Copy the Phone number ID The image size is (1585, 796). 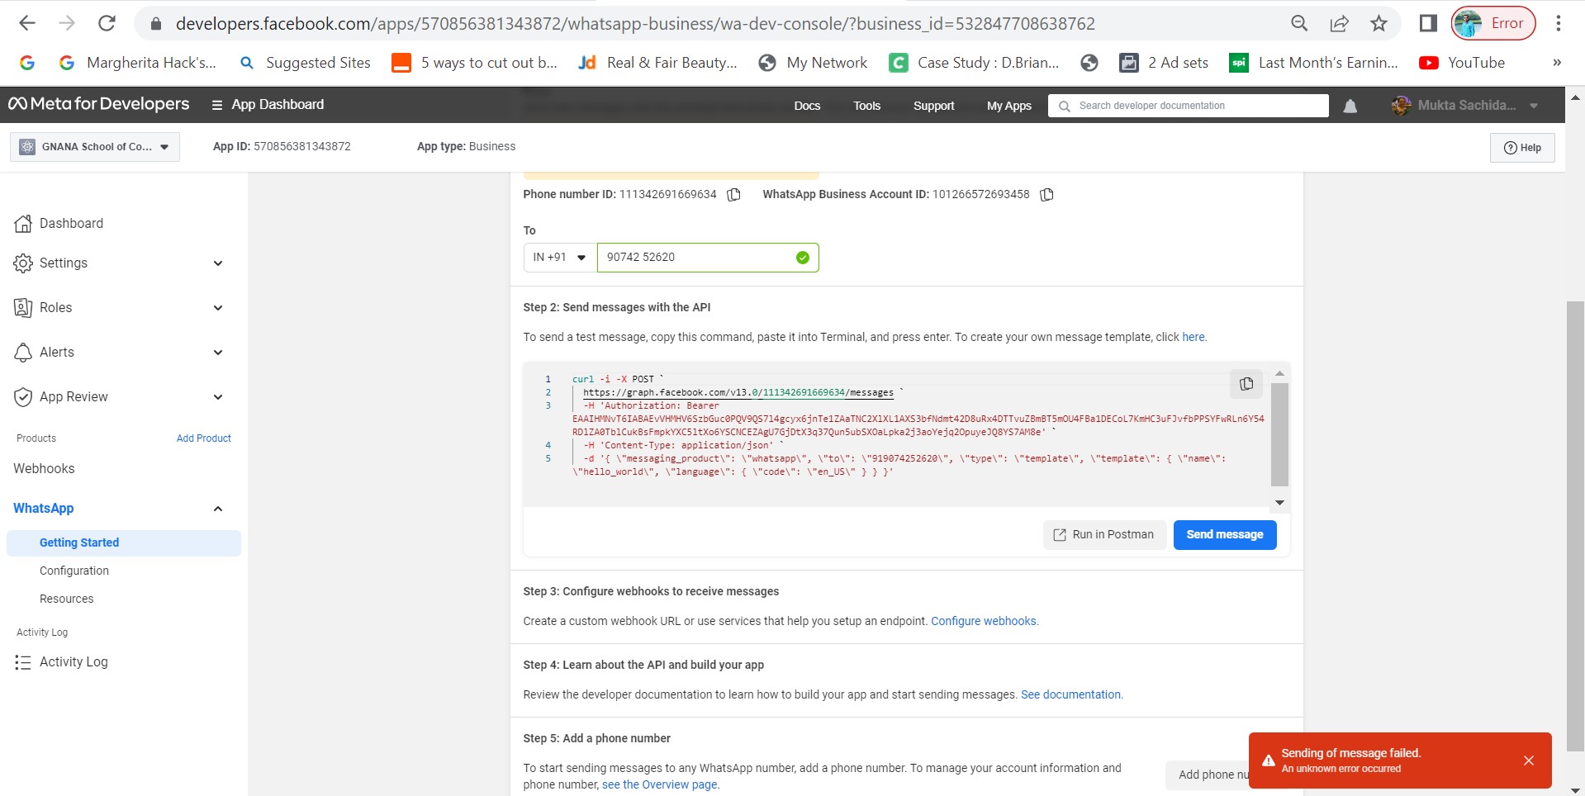tap(733, 195)
